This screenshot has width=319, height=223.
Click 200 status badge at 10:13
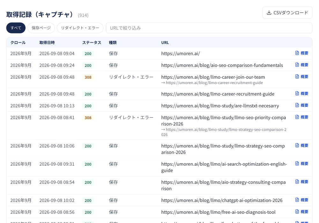[x=88, y=106]
